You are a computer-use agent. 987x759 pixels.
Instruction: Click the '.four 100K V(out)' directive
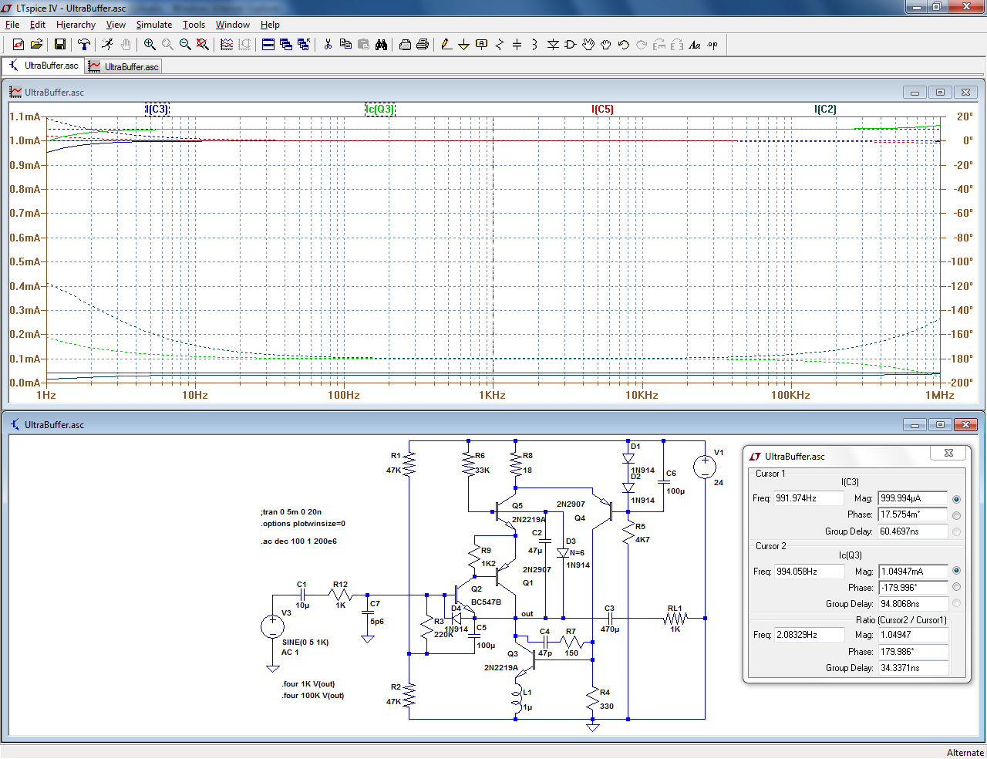313,695
